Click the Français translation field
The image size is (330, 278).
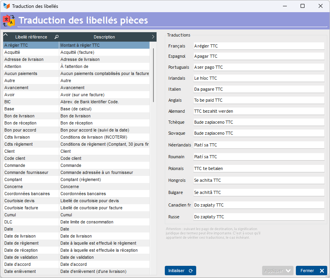(x=259, y=46)
